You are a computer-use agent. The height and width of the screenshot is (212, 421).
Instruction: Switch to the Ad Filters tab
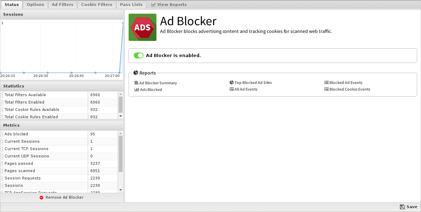click(x=63, y=5)
